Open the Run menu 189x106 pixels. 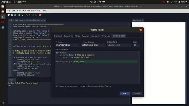24,11
